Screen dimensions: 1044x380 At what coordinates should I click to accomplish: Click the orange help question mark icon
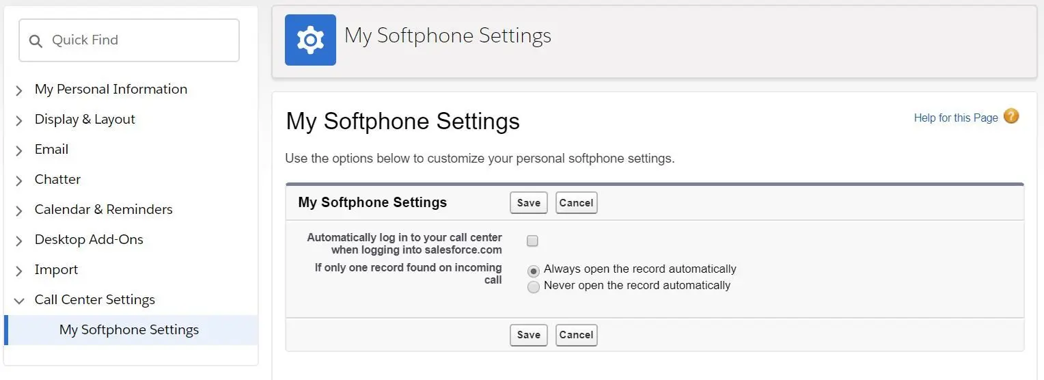click(x=1011, y=116)
